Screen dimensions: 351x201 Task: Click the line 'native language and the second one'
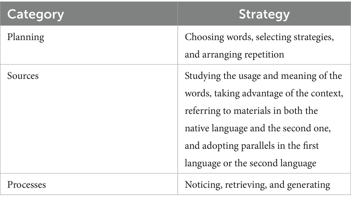tap(258, 128)
